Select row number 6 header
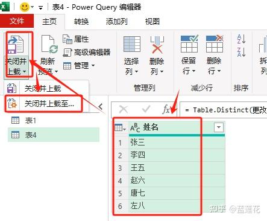 [x=120, y=206]
